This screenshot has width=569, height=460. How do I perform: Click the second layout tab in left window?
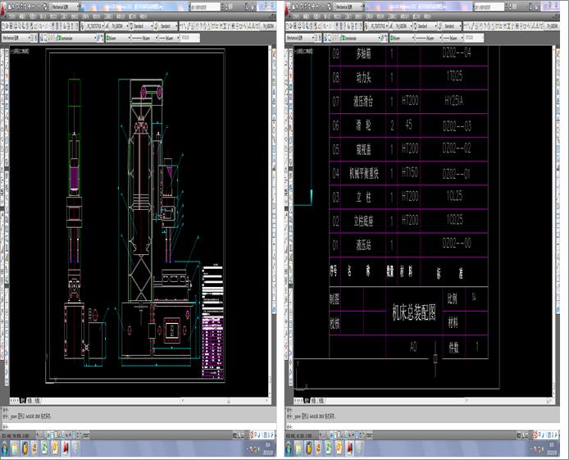click(38, 400)
